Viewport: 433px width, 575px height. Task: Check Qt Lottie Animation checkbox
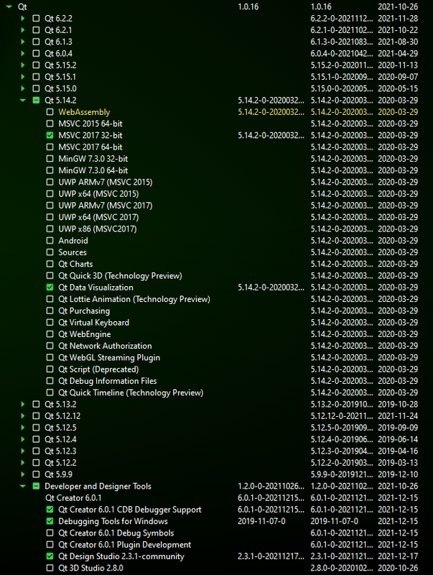tap(50, 299)
